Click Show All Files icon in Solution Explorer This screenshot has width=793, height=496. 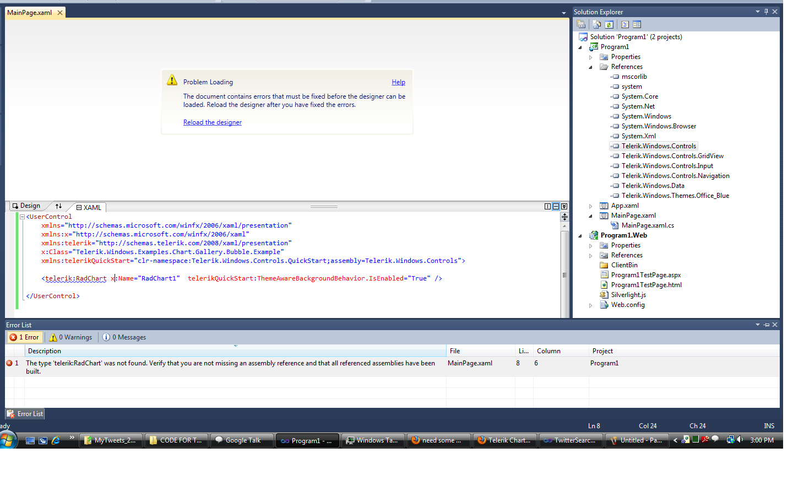click(x=596, y=24)
